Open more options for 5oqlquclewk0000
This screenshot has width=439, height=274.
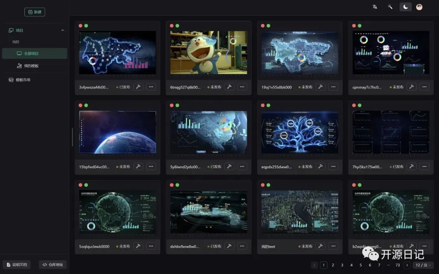click(x=151, y=246)
